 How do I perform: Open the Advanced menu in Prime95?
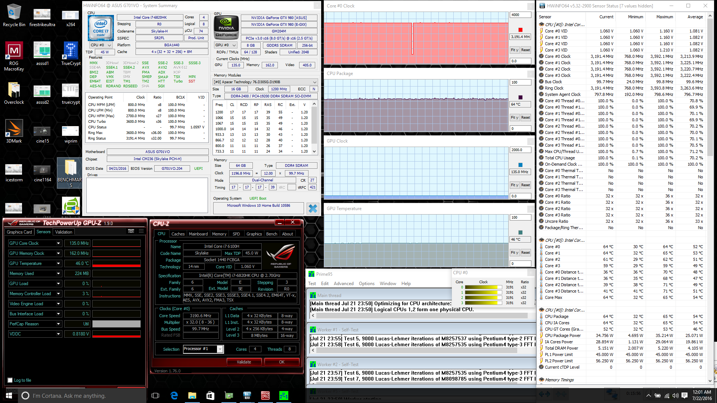click(344, 284)
